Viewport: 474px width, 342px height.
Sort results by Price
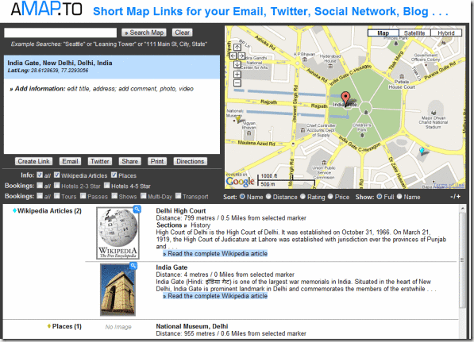tap(330, 197)
